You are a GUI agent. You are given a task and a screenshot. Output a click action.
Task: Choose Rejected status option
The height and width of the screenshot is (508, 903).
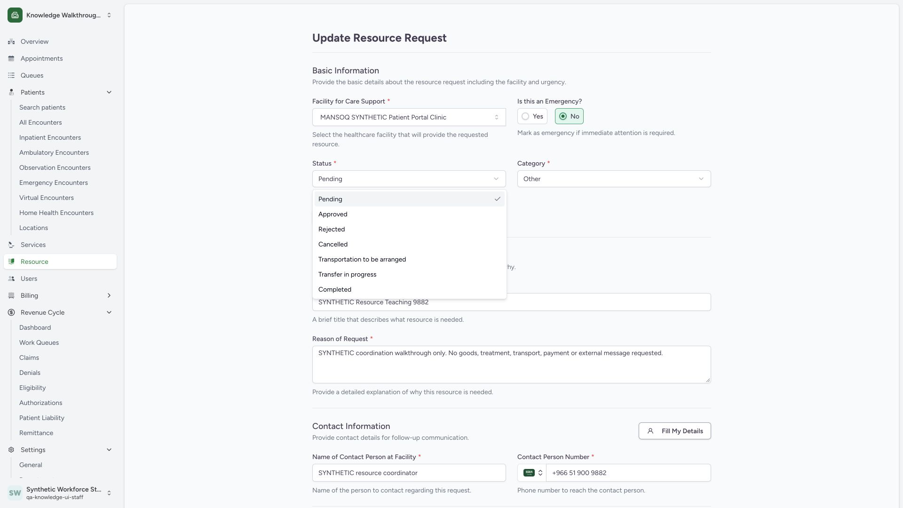point(409,229)
